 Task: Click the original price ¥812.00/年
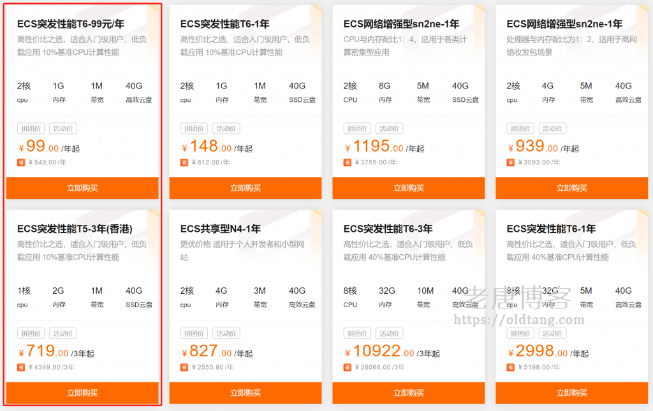210,162
